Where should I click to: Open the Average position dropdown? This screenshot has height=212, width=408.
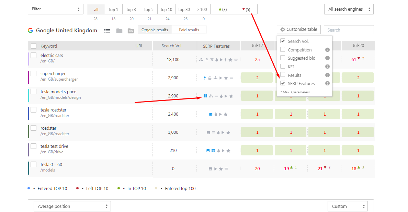(x=72, y=206)
